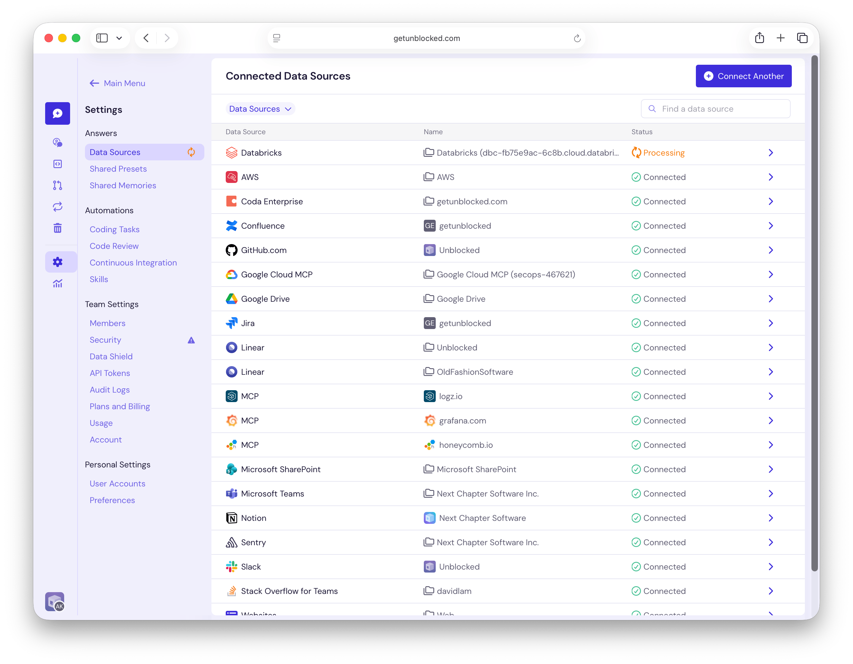The image size is (853, 664).
Task: Expand the Data Sources filter dropdown
Action: [x=260, y=109]
